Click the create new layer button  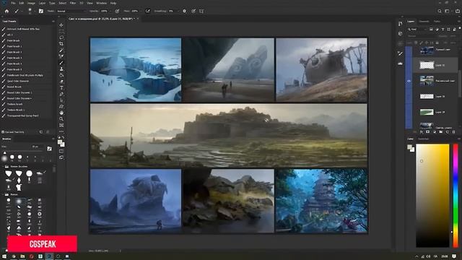[x=448, y=131]
